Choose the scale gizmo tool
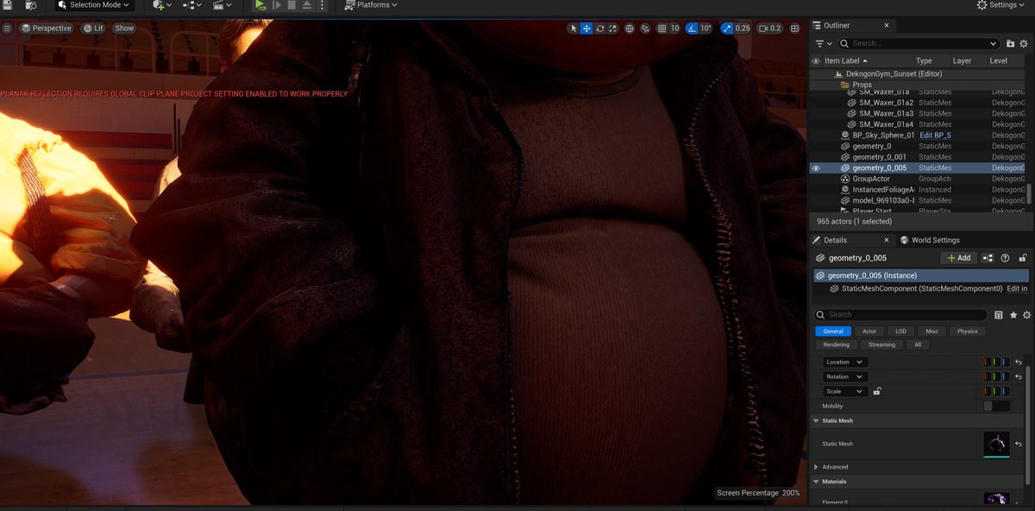Image resolution: width=1035 pixels, height=511 pixels. pos(612,28)
